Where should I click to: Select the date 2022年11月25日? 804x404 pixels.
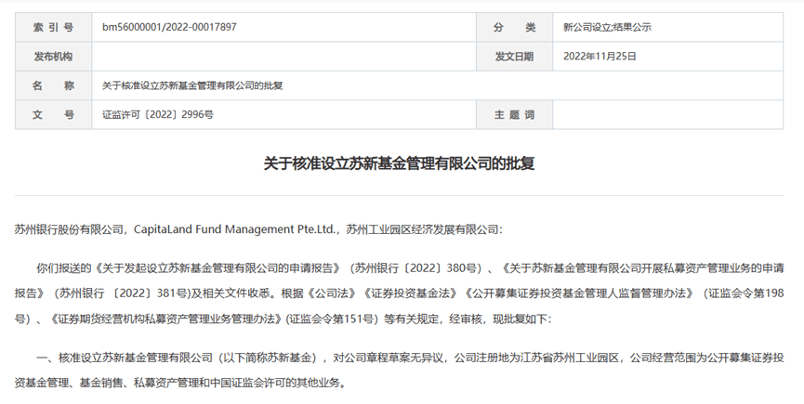pos(600,57)
